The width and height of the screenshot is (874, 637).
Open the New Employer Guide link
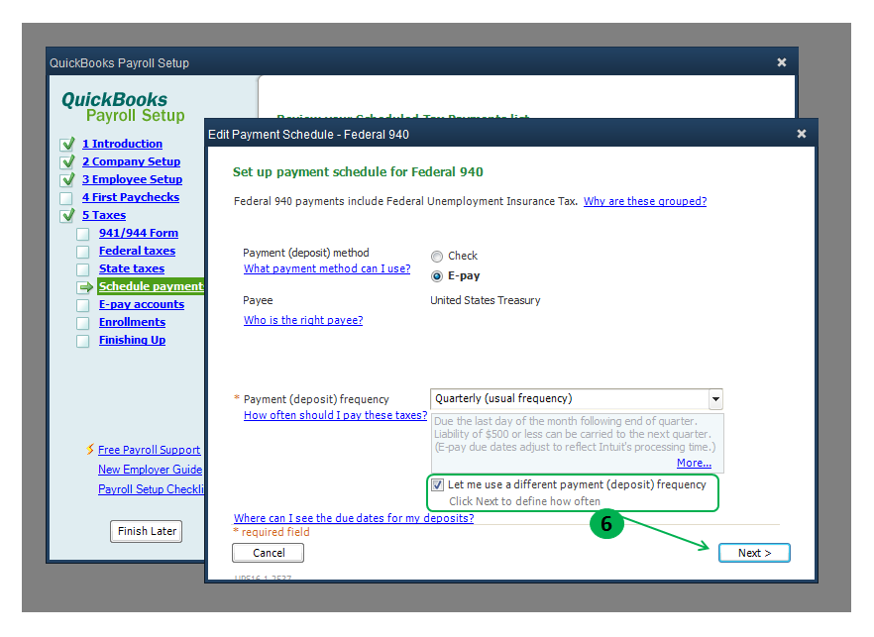(x=151, y=470)
